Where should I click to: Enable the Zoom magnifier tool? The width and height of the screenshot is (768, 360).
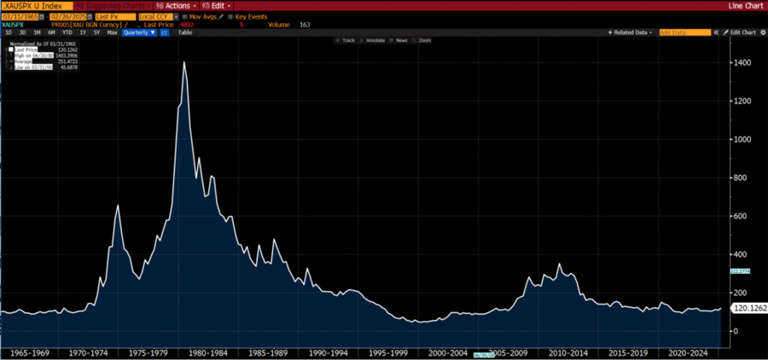pos(422,40)
